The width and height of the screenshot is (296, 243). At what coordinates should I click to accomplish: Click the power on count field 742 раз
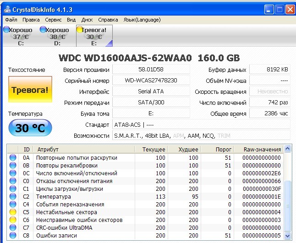(270, 103)
